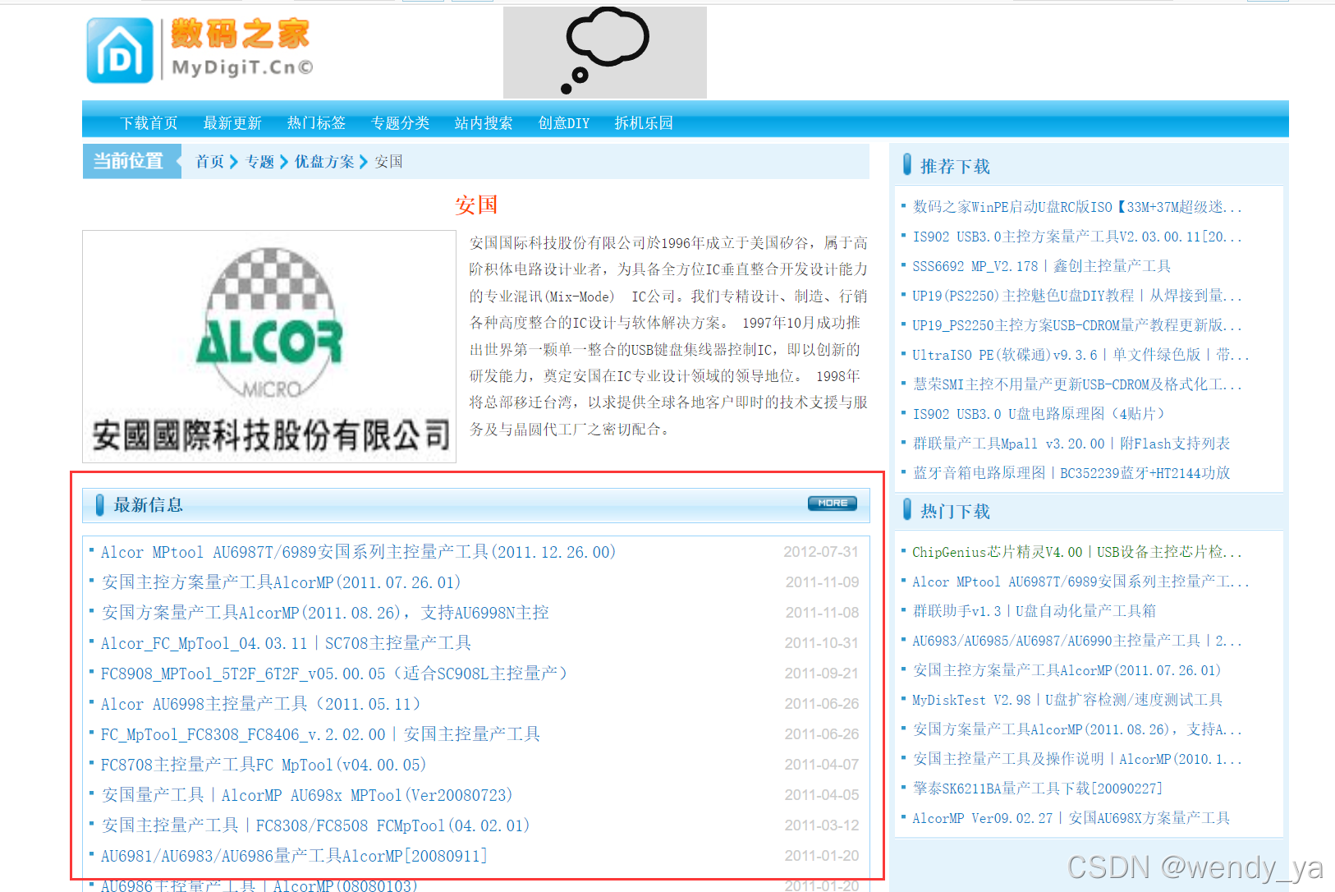This screenshot has width=1335, height=892.
Task: Open the 拆机乐园 menu item
Action: coord(644,123)
